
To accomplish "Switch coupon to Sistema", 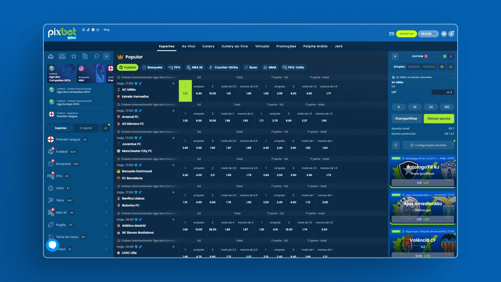I will coord(429,67).
